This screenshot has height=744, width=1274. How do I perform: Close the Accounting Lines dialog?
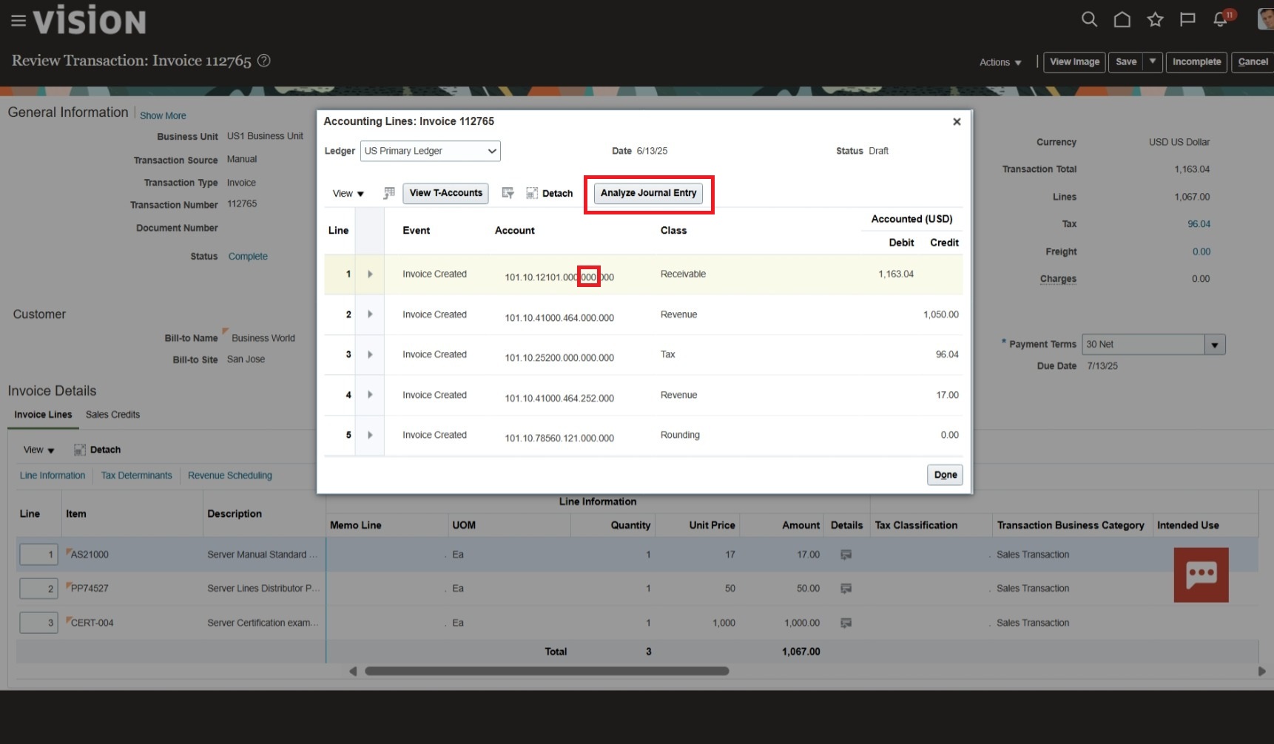click(x=957, y=121)
